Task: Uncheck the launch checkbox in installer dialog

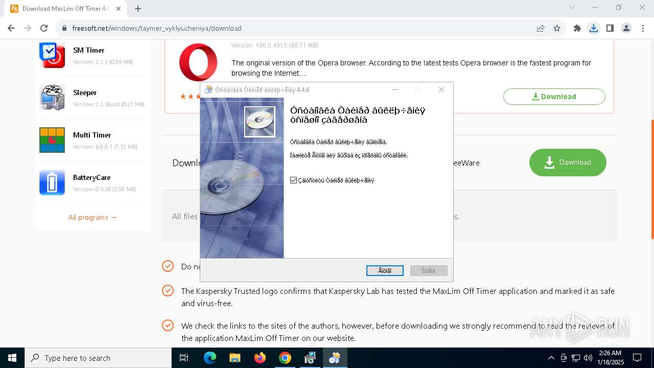Action: click(x=293, y=180)
